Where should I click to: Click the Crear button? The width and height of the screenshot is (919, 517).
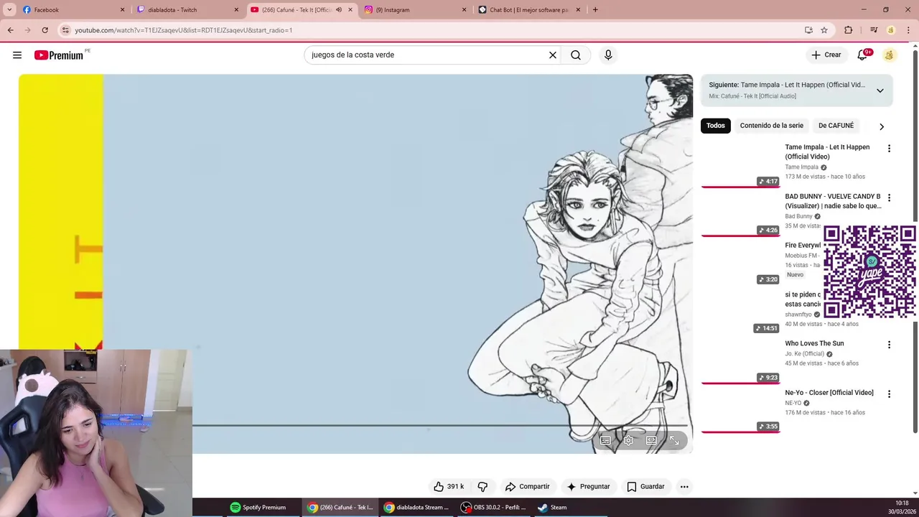[826, 55]
